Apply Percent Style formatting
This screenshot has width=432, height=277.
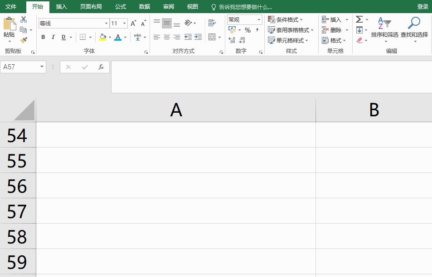click(248, 30)
